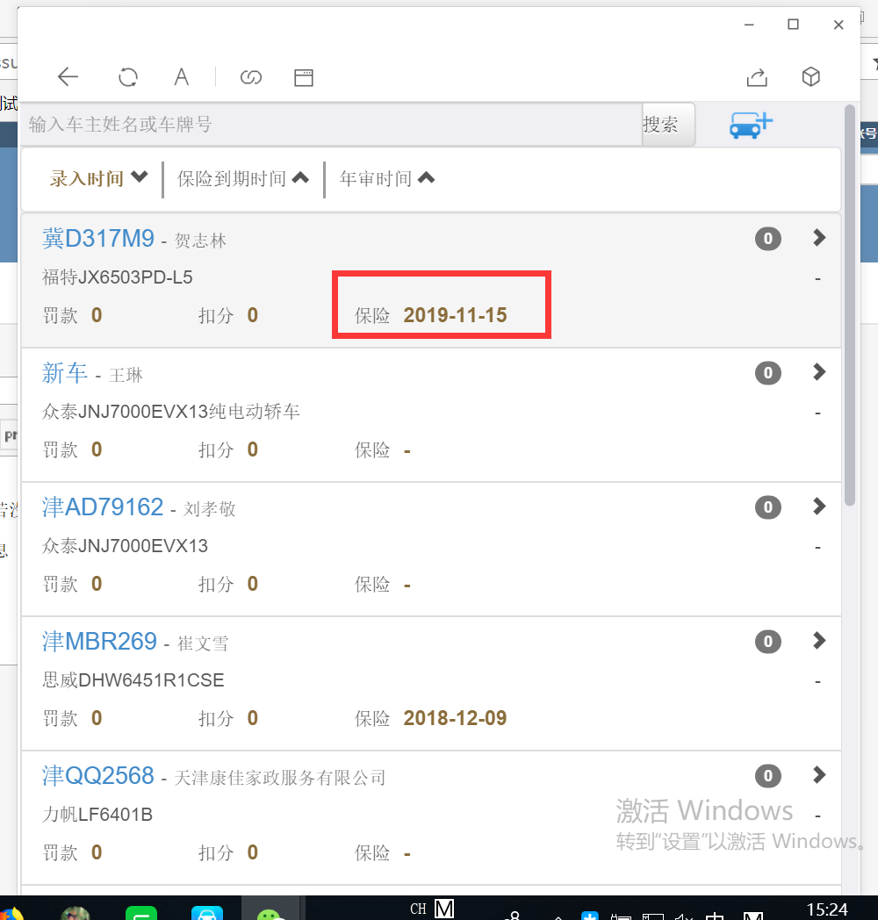This screenshot has height=920, width=878.
Task: Open the blue car app in taskbar
Action: point(206,912)
